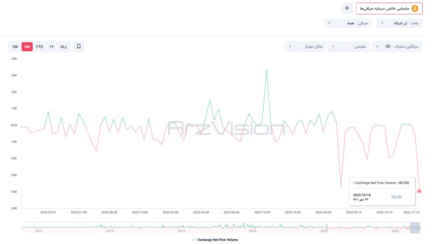Screen dimensions: 435x244
Task: Show ALL time range data
Action: point(64,47)
